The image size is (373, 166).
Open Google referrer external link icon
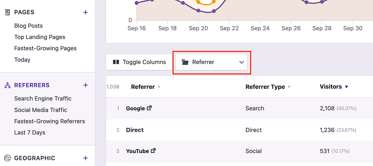point(149,108)
